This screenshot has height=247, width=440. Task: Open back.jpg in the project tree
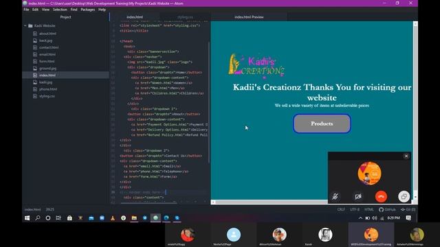(46, 40)
